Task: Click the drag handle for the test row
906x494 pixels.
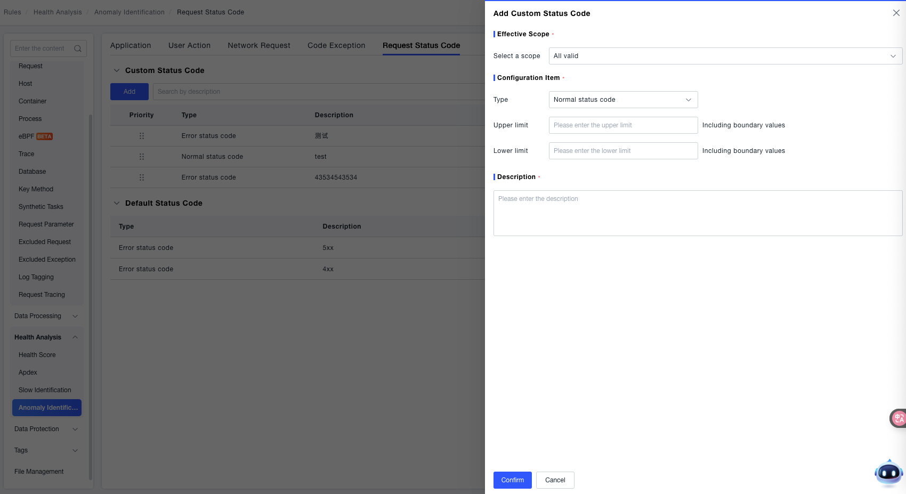Action: pyautogui.click(x=142, y=157)
